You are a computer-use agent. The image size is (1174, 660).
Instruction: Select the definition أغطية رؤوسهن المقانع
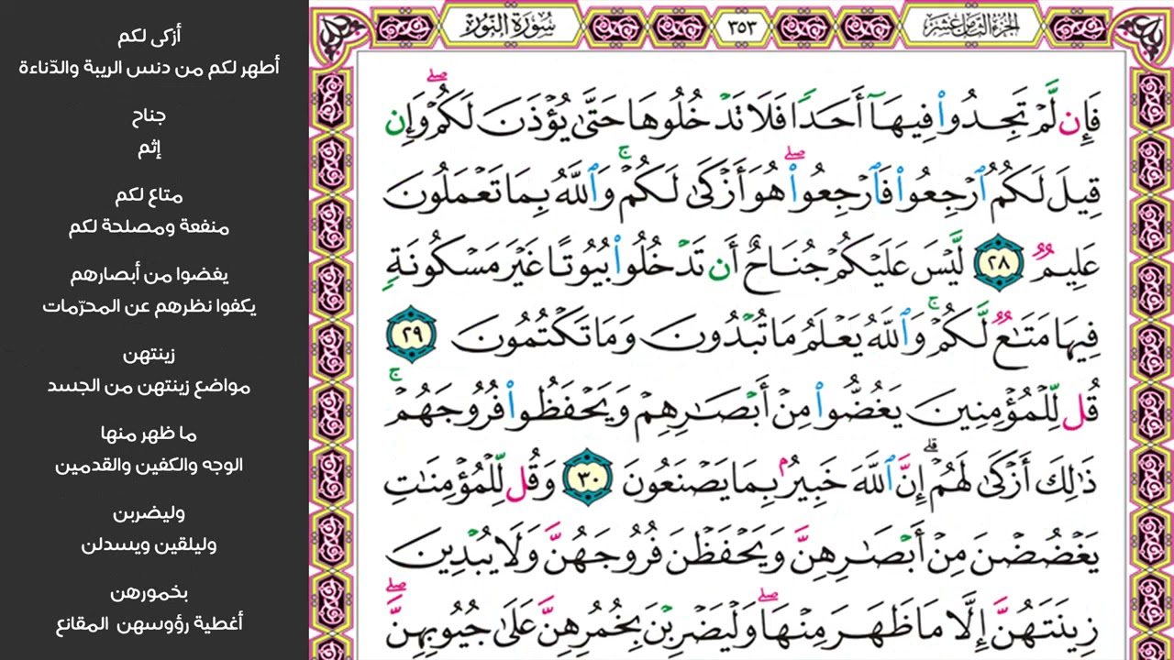point(150,624)
